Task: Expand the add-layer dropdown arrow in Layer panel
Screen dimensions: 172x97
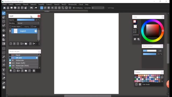Action: tap(23, 44)
